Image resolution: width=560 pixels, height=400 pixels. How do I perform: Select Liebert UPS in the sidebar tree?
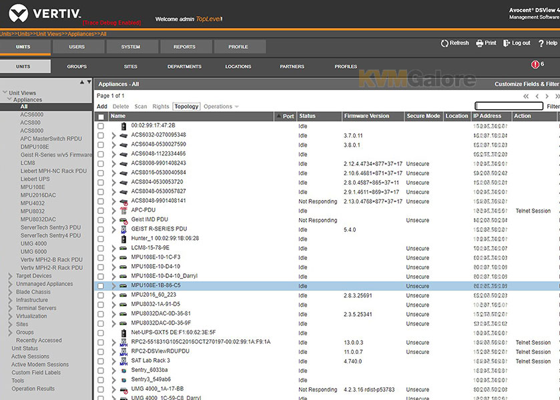(x=35, y=179)
